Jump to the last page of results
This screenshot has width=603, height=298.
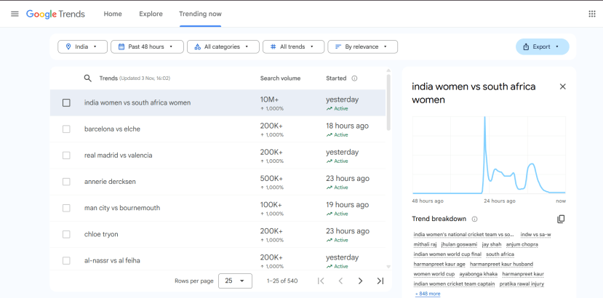[380, 281]
